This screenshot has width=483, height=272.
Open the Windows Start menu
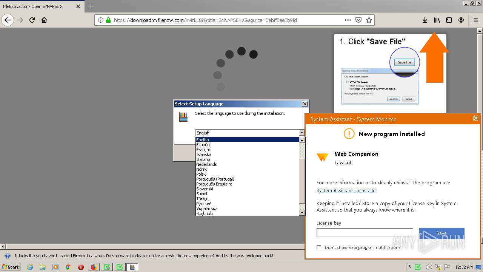(x=10, y=267)
